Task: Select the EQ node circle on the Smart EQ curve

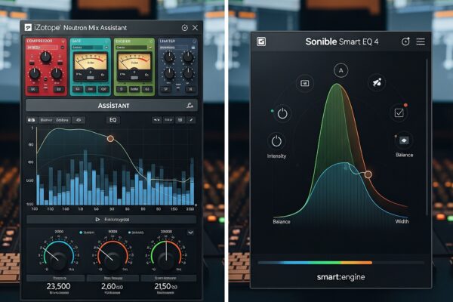Action: [368, 174]
